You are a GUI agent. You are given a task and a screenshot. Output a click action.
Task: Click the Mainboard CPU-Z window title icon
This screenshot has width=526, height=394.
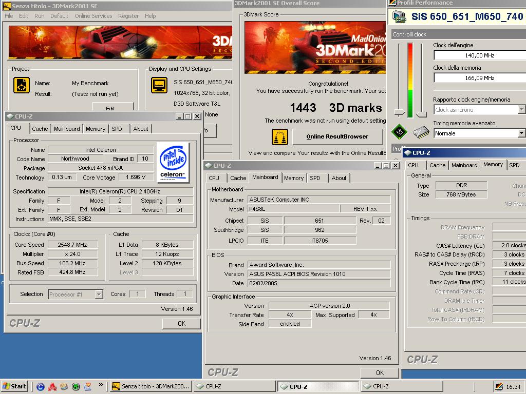pyautogui.click(x=209, y=166)
